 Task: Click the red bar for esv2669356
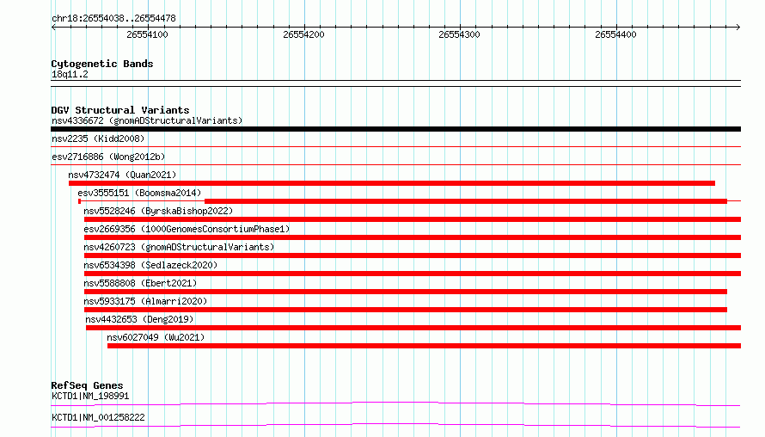click(413, 237)
